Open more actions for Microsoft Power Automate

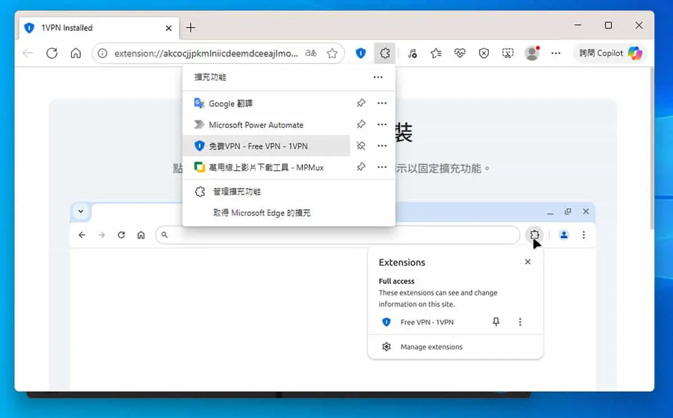pos(382,125)
